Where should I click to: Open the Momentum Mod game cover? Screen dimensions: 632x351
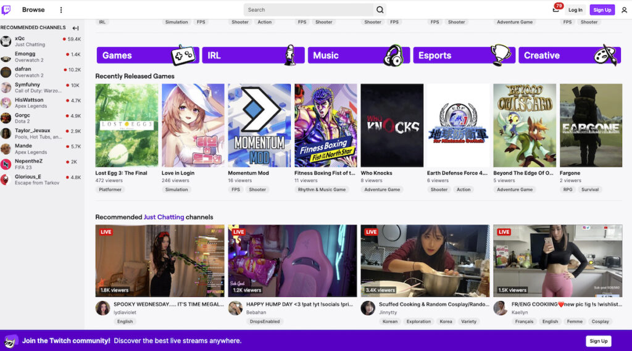point(259,125)
